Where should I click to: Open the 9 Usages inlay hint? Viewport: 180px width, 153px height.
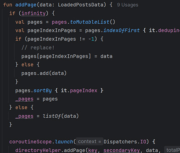(x=128, y=5)
